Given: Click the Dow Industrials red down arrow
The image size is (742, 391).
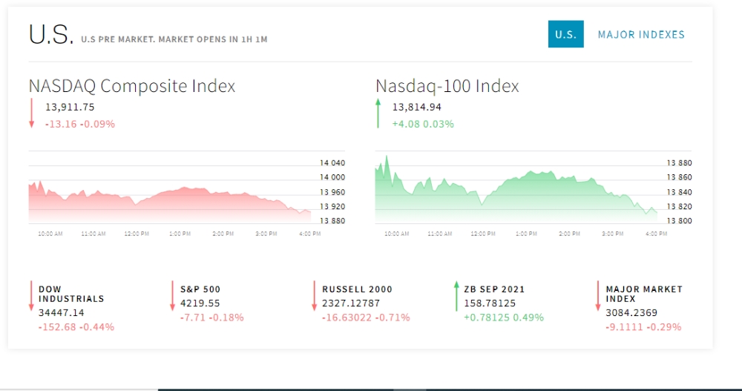Looking at the screenshot, I should click(31, 296).
